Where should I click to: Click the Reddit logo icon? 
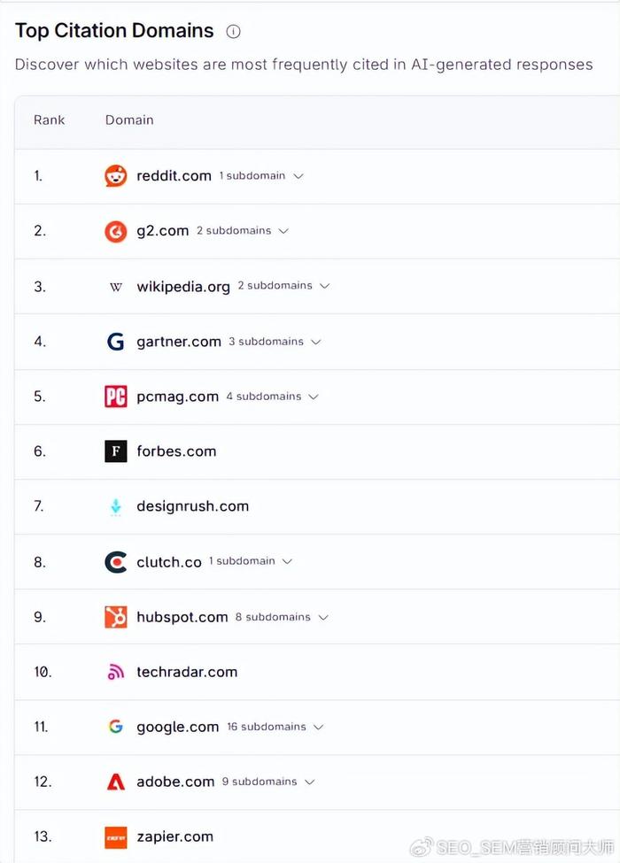[x=116, y=176]
